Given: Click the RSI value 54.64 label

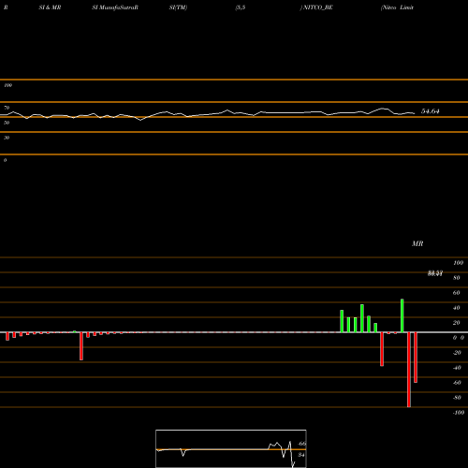Looking at the screenshot, I should pos(431,111).
